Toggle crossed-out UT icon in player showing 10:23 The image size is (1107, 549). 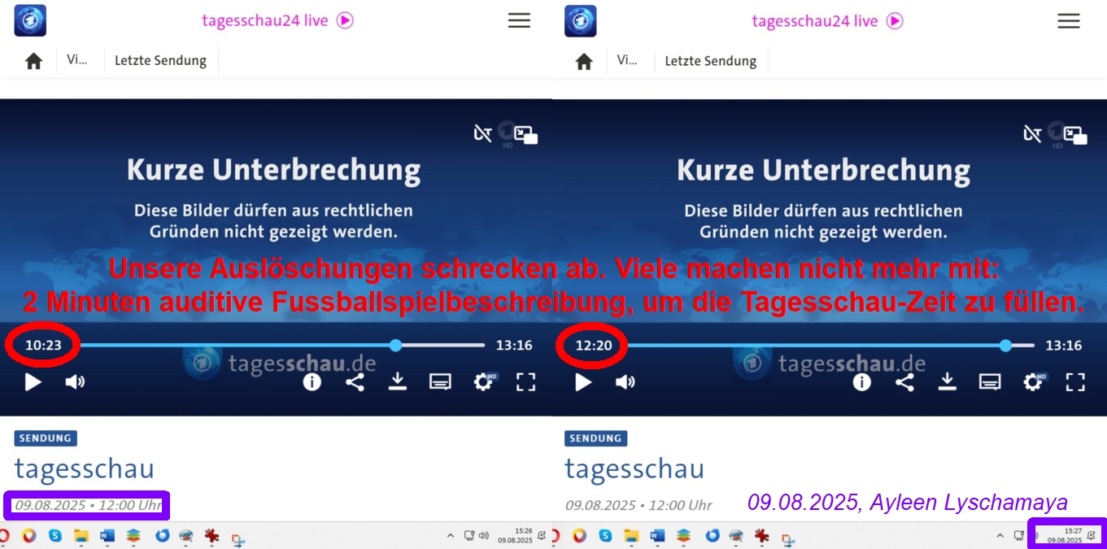(482, 133)
